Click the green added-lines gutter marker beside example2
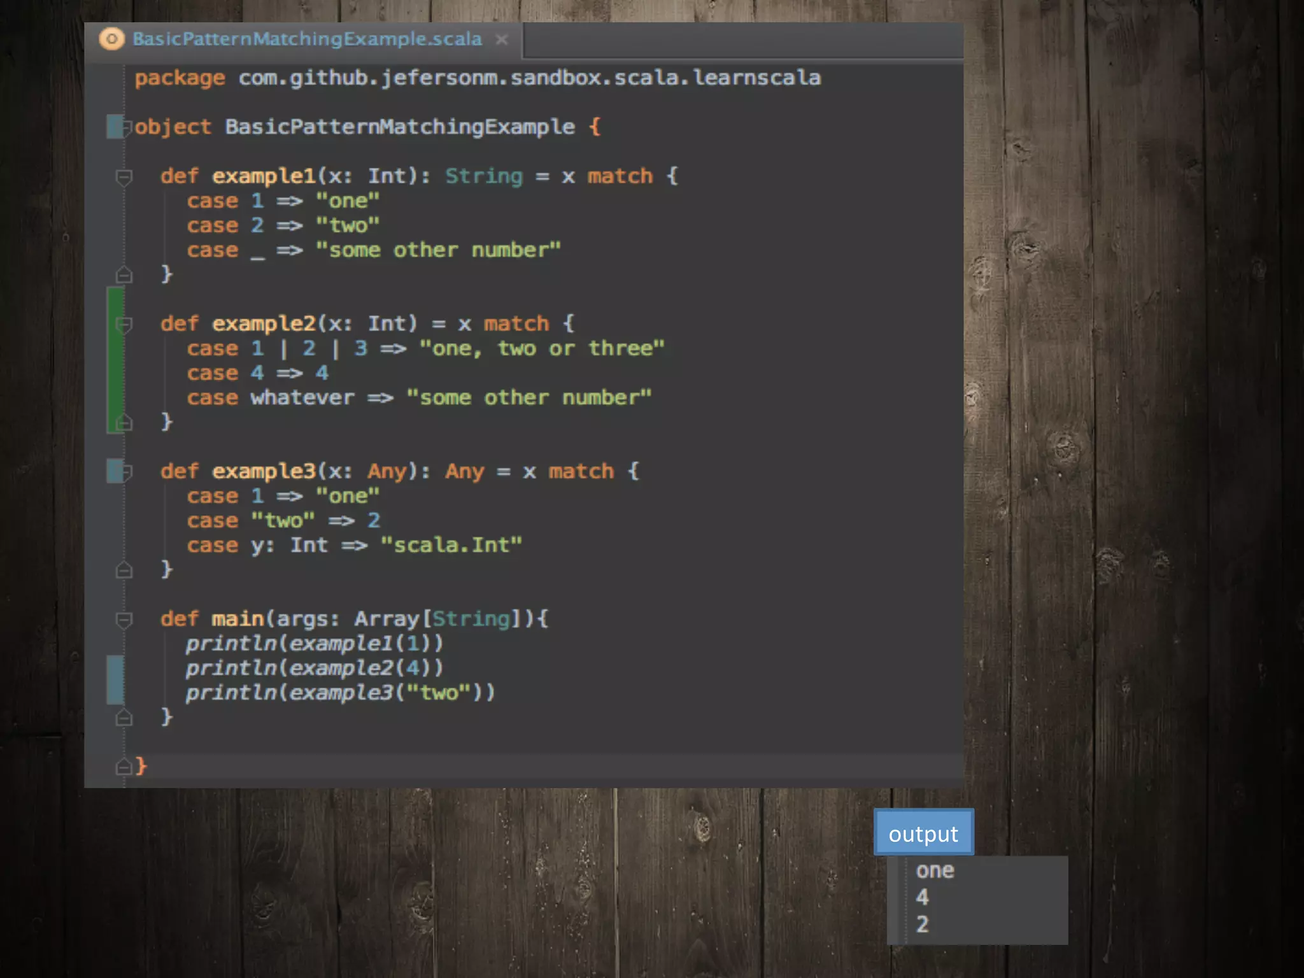The image size is (1304, 978). click(x=115, y=360)
